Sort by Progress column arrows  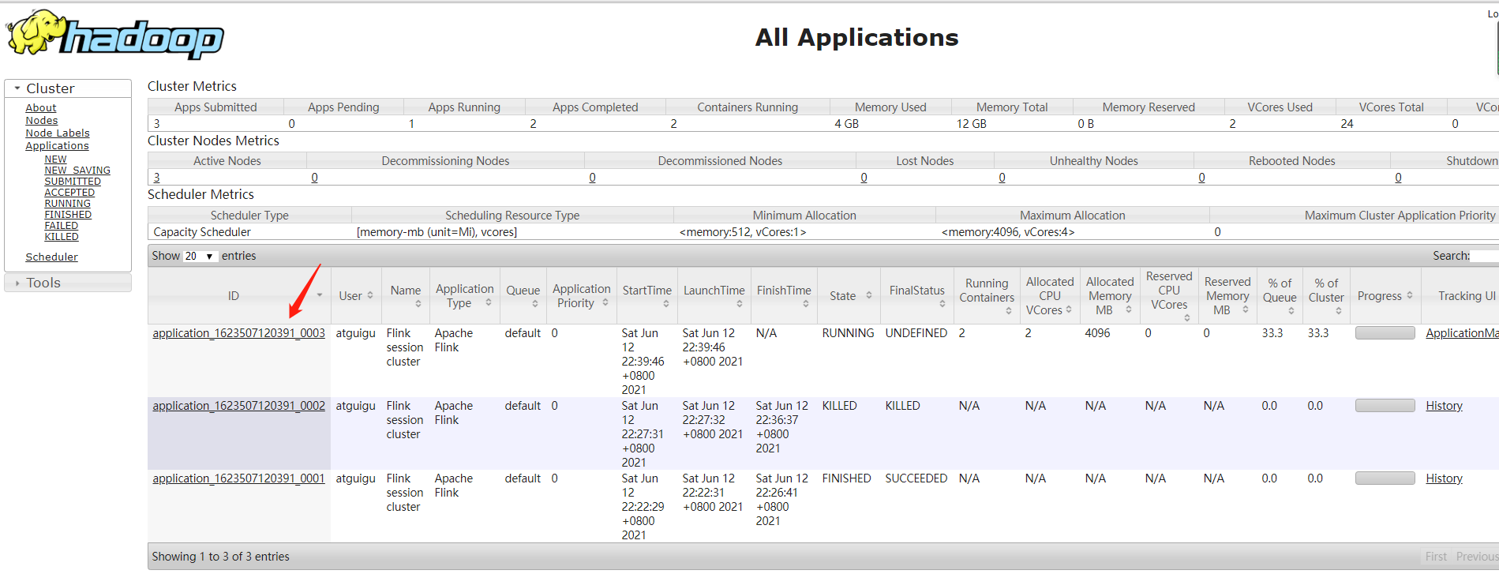click(x=1409, y=295)
